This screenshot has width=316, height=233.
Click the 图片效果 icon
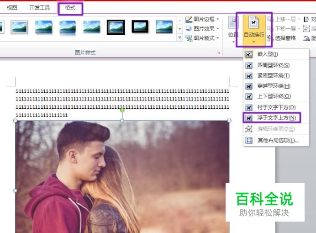point(189,28)
